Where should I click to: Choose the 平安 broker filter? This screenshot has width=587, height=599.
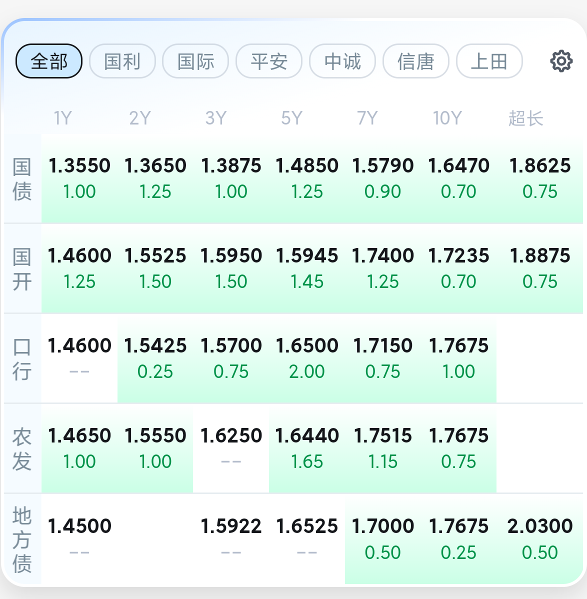[x=269, y=61]
